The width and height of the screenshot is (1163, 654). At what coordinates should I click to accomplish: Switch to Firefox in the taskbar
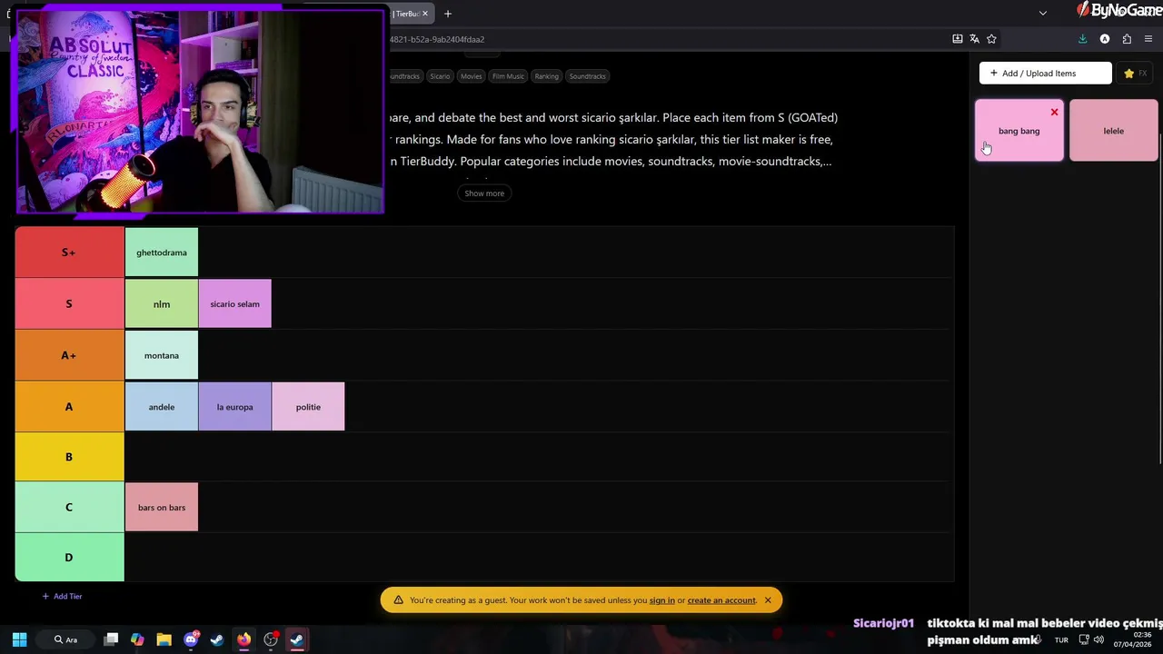pos(244,639)
